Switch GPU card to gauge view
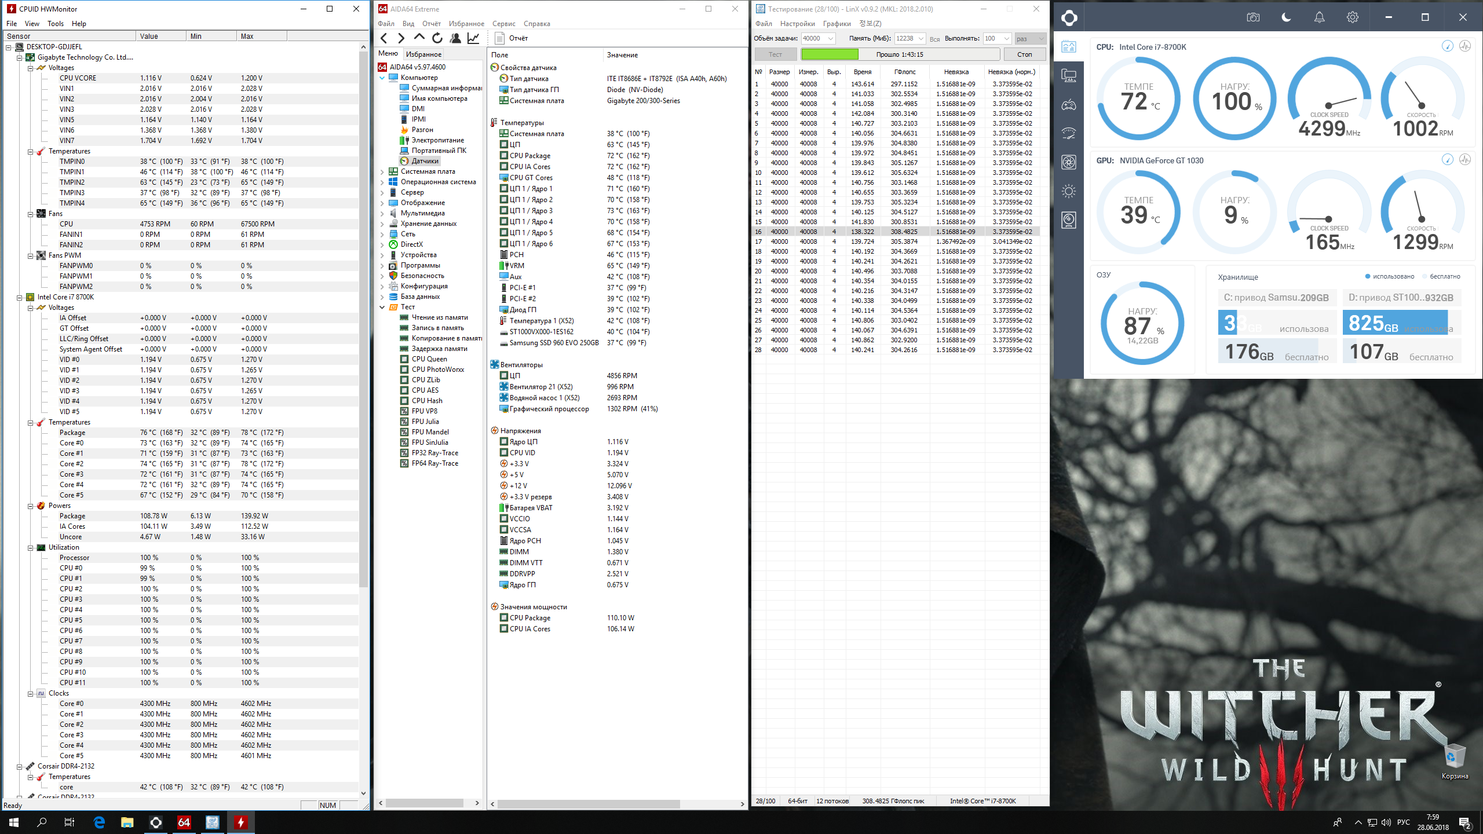 pos(1447,160)
